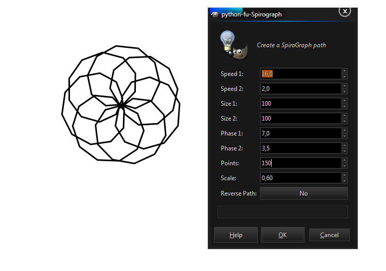
Task: Click the Phase 2 input field
Action: [x=301, y=148]
